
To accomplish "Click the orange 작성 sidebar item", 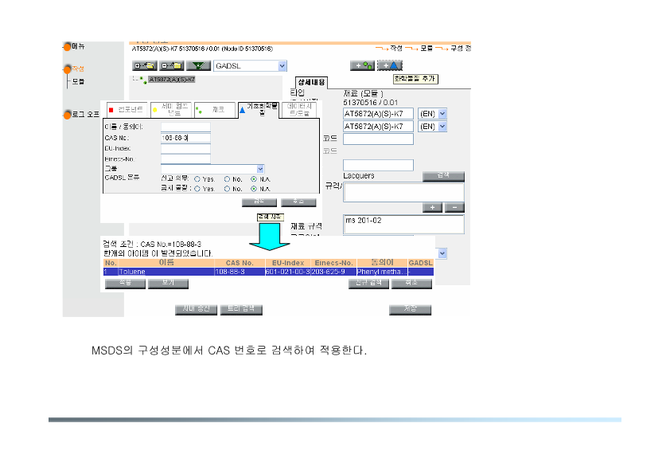I will [x=78, y=69].
